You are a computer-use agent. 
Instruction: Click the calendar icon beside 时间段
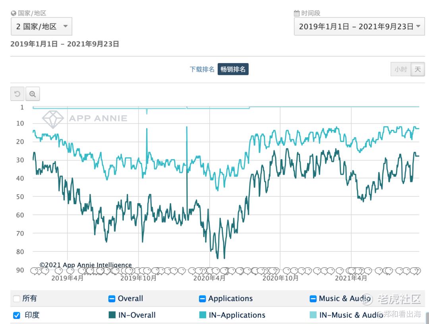click(x=297, y=13)
